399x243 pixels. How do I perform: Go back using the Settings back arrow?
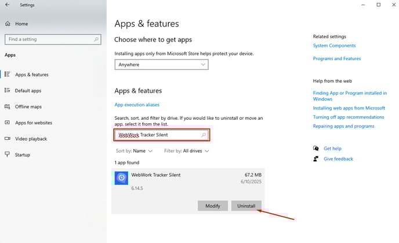(x=8, y=5)
